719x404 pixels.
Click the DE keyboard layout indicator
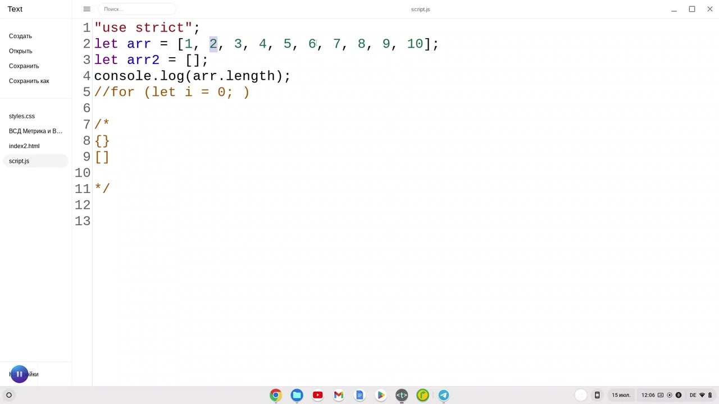(693, 395)
